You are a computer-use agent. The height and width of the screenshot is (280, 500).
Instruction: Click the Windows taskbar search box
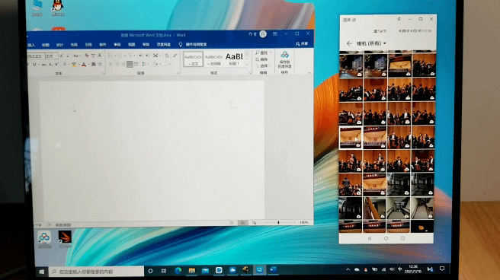pos(96,272)
